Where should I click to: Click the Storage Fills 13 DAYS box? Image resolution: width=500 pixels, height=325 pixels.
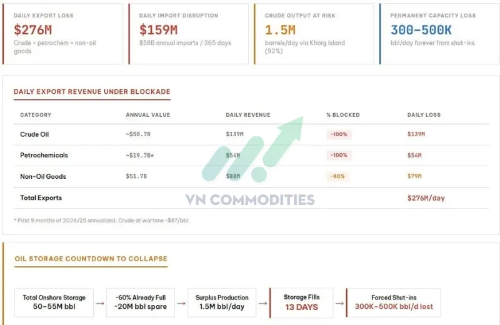point(302,302)
